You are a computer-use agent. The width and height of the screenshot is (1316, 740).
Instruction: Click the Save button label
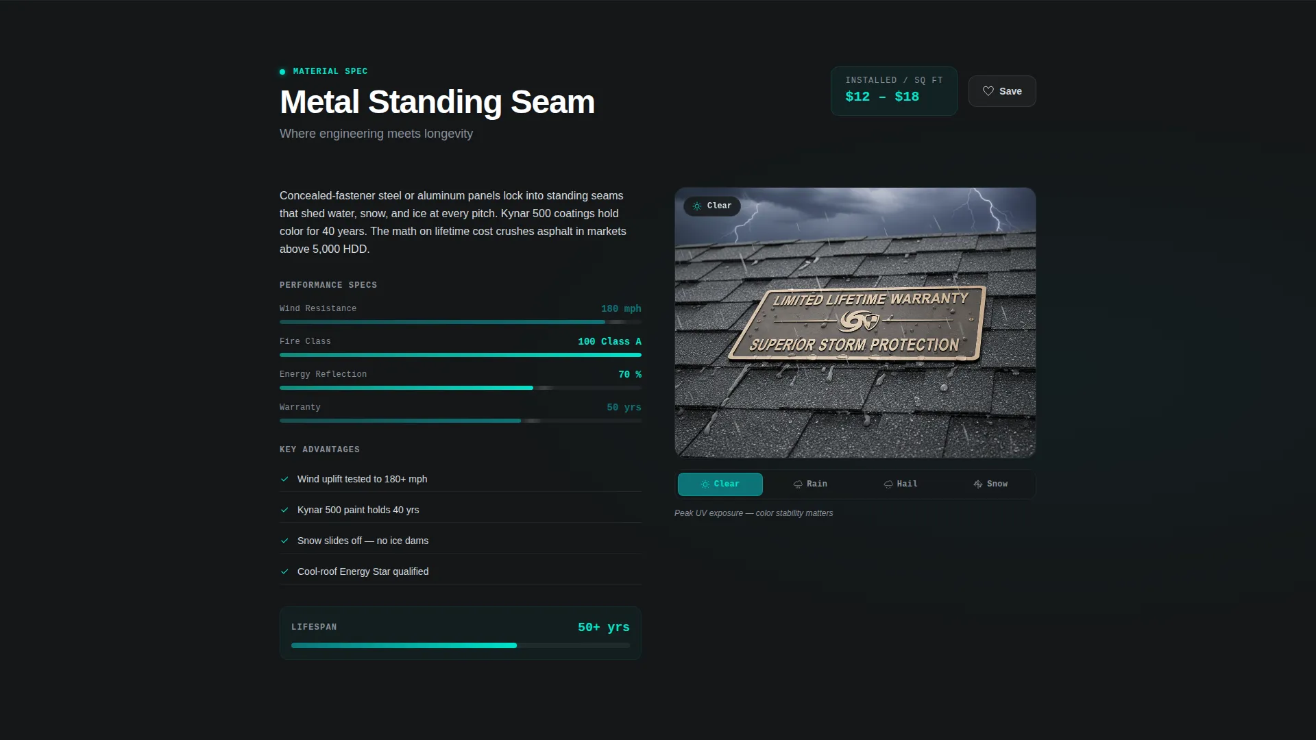pyautogui.click(x=1010, y=91)
